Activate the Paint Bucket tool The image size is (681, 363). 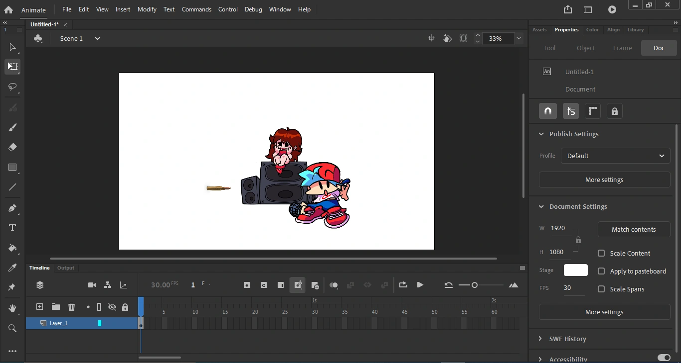(x=12, y=248)
